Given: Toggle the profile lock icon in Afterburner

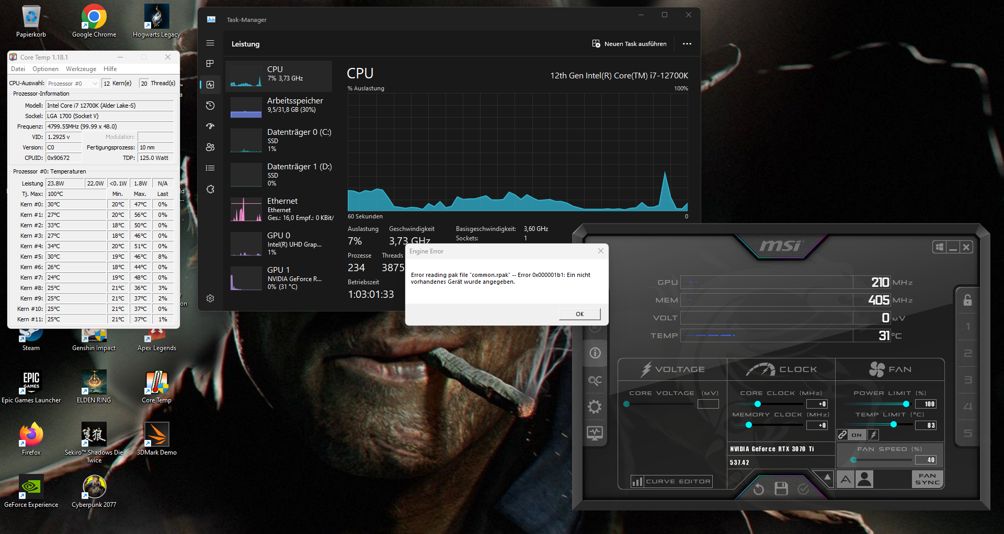Looking at the screenshot, I should 968,299.
